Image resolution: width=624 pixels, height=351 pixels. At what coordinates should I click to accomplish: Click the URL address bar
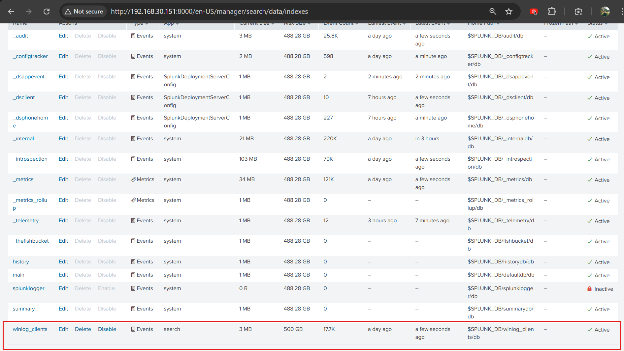(297, 12)
